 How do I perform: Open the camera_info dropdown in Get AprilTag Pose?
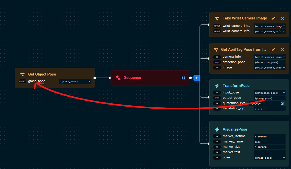[x=284, y=57]
